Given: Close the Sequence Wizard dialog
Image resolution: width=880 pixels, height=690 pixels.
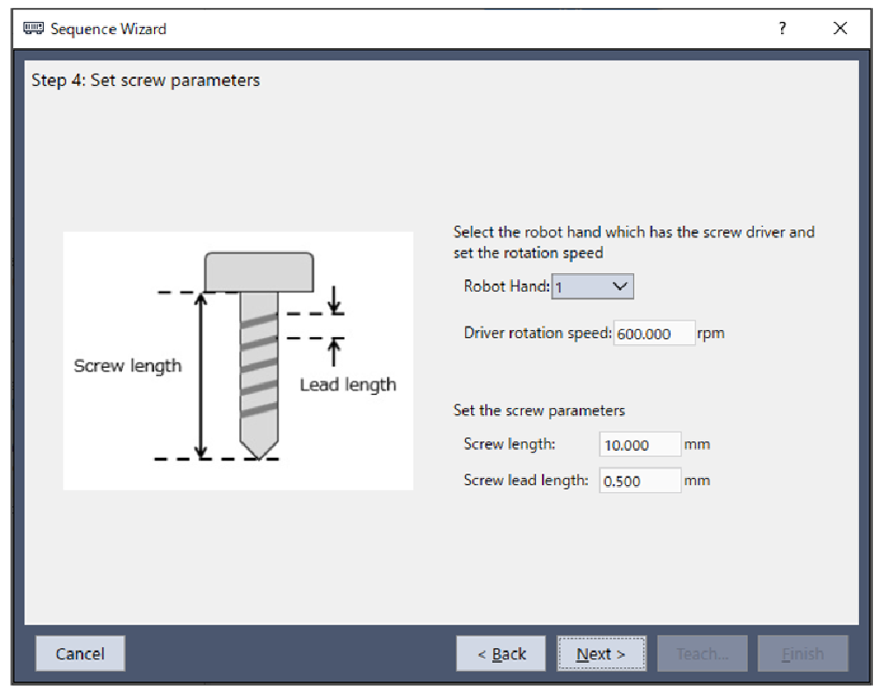Looking at the screenshot, I should coord(840,29).
